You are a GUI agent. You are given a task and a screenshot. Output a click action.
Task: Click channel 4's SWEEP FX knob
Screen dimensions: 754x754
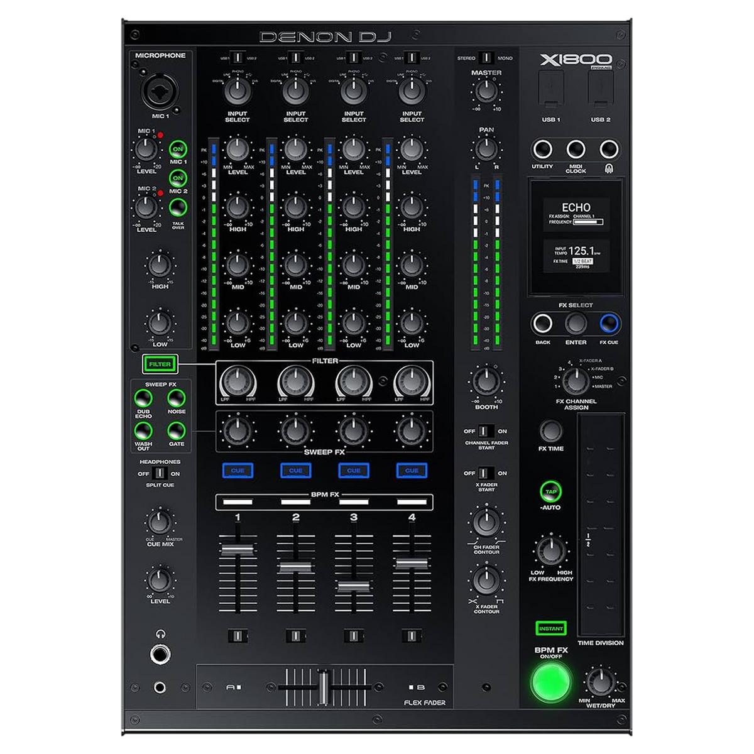pos(412,430)
